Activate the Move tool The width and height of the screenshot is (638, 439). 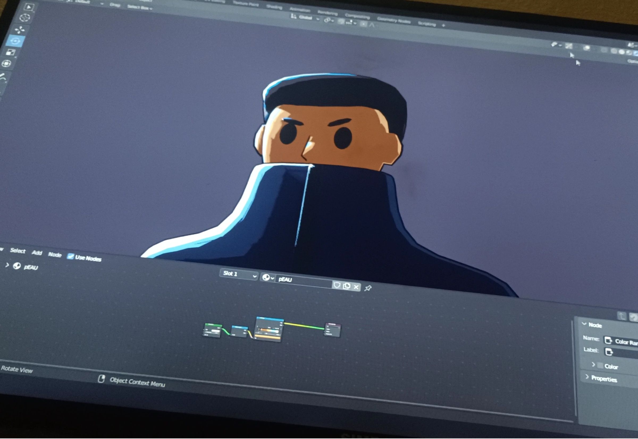[19, 30]
